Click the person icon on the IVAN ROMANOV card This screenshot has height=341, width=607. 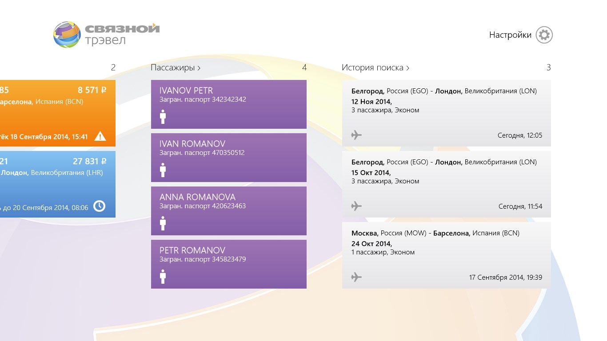163,170
